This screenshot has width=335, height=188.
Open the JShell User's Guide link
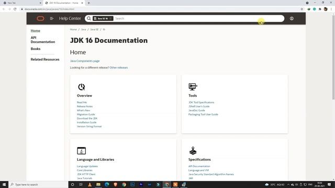click(199, 107)
